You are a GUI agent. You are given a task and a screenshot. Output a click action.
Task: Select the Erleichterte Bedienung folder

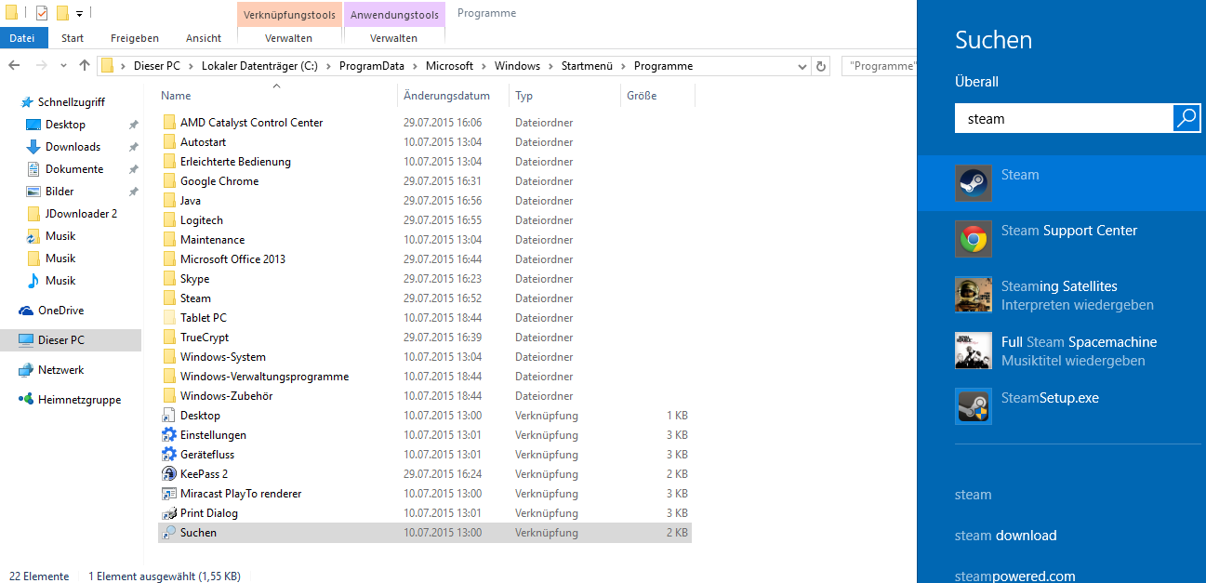coord(235,162)
